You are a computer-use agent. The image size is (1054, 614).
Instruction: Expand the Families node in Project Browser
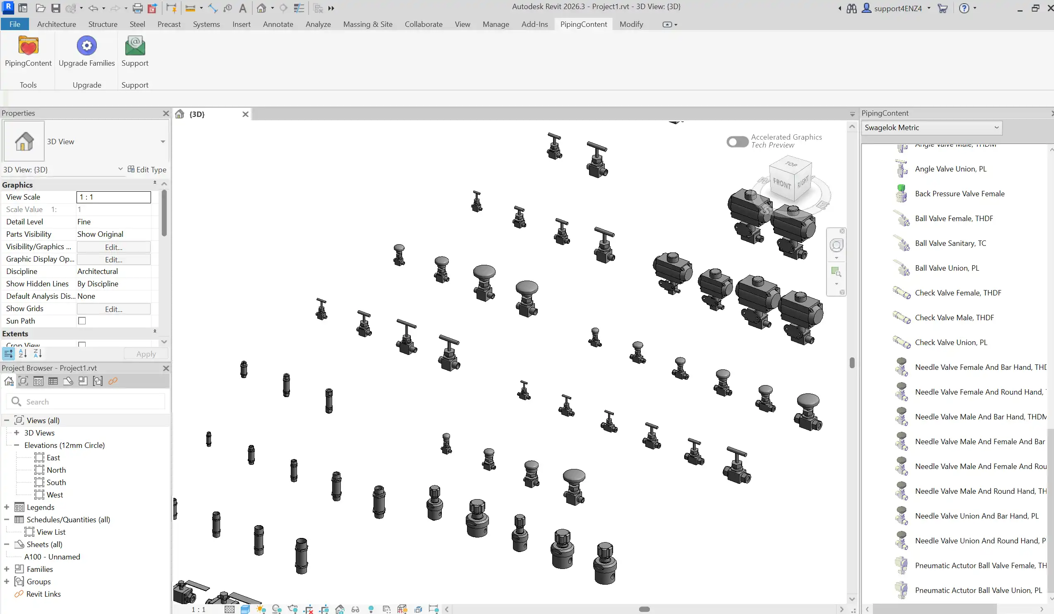[7, 569]
